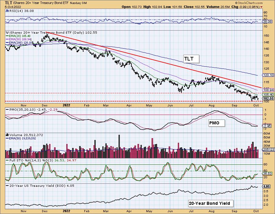Click the 2051237 volume value tag
The image size is (275, 214).
pos(268,149)
